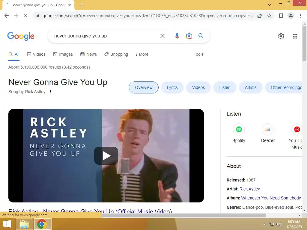Open Google quick settings gear
The image size is (307, 230).
coord(281,36)
